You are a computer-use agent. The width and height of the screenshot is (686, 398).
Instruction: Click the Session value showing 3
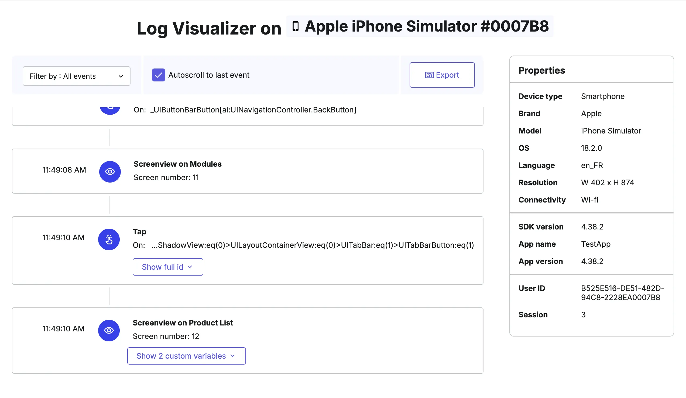(583, 314)
